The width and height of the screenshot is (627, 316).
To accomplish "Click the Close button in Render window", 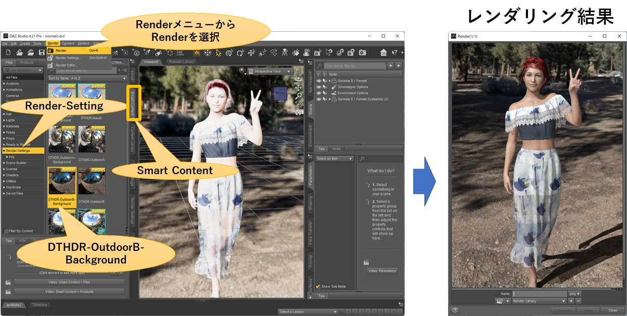I will point(612,310).
